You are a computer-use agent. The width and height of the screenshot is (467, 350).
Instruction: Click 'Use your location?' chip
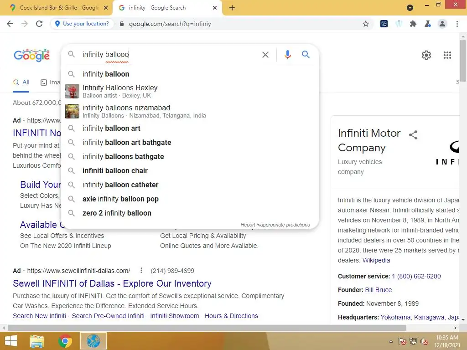[82, 24]
